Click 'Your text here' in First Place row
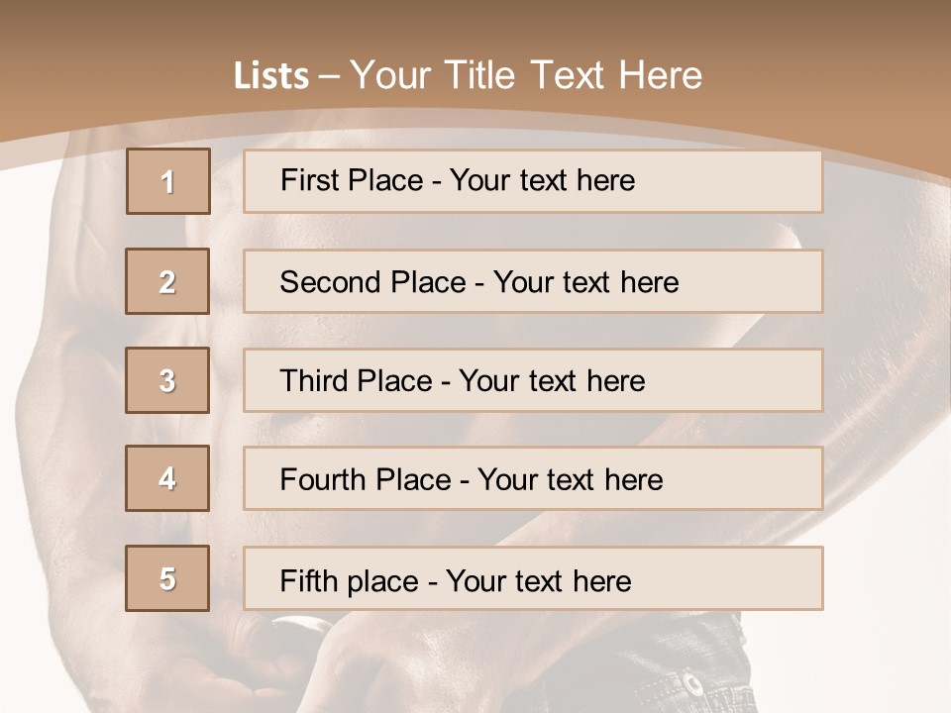The height and width of the screenshot is (713, 951). click(542, 180)
